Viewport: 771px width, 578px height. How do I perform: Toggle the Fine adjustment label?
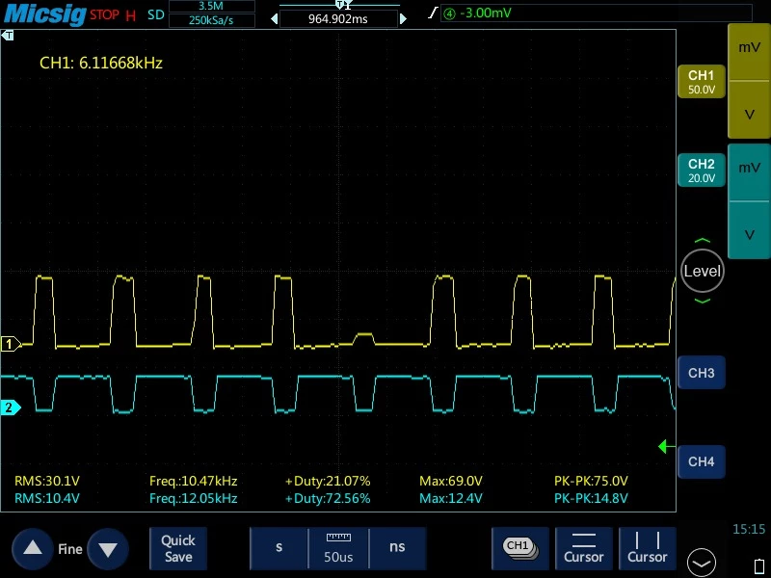click(69, 549)
